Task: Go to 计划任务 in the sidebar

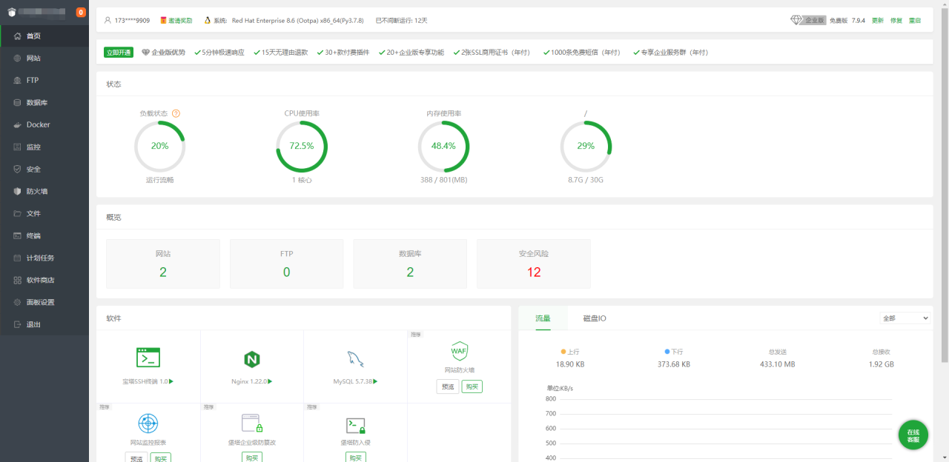Action: click(40, 258)
